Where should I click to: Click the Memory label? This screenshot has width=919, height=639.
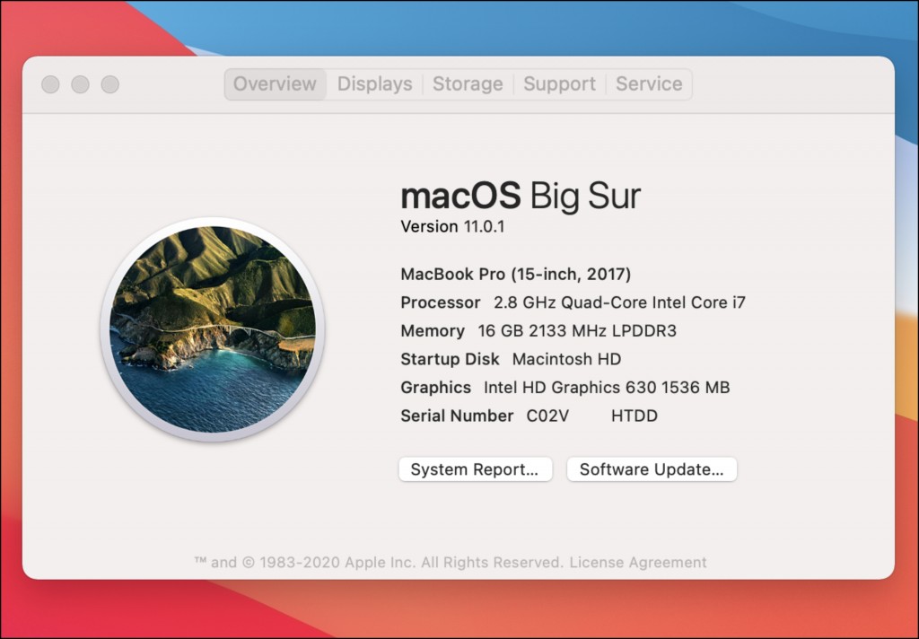click(433, 331)
